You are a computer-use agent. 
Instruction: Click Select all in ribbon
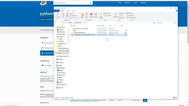click(130, 14)
